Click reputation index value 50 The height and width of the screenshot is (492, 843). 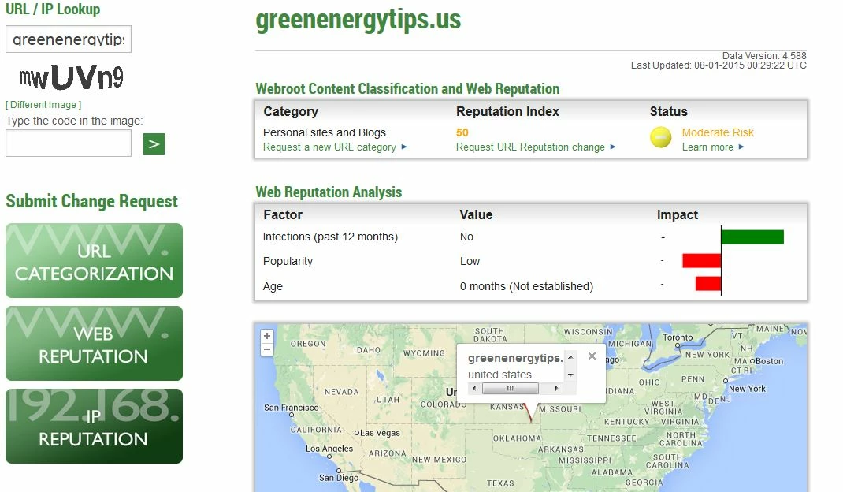coord(462,132)
